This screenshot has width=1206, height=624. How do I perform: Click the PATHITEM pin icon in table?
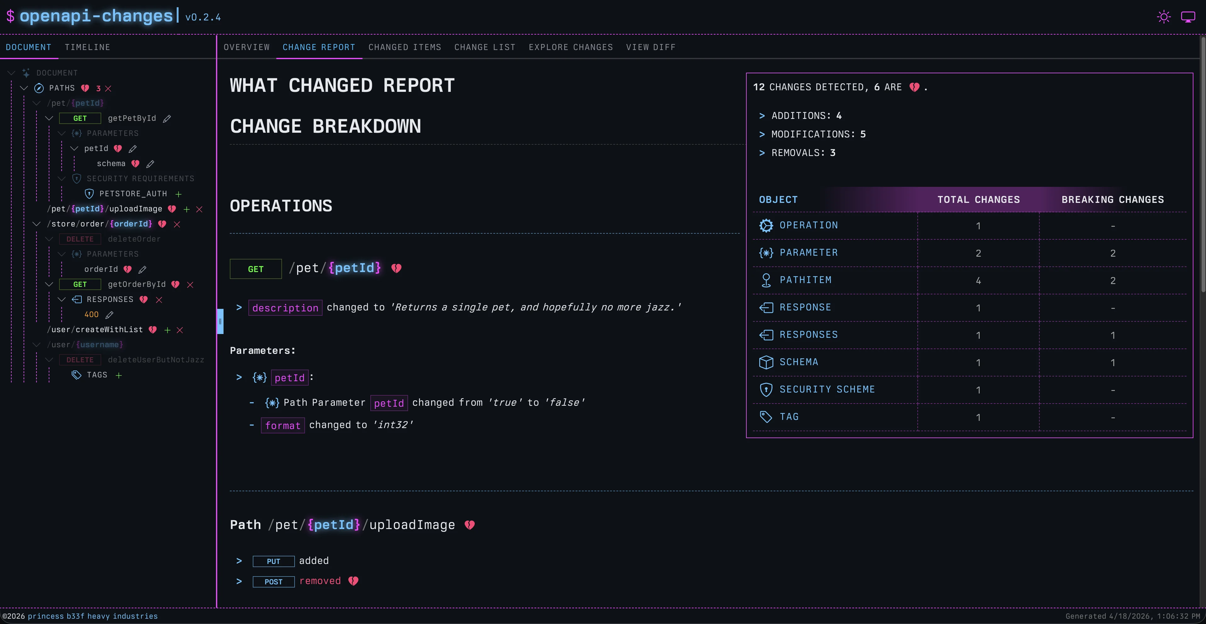tap(766, 280)
